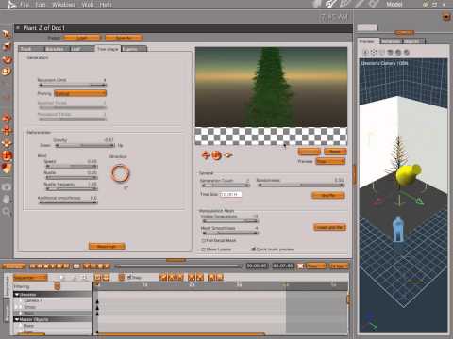
Task: Open the Filtering dropdown icon
Action: [x=57, y=286]
